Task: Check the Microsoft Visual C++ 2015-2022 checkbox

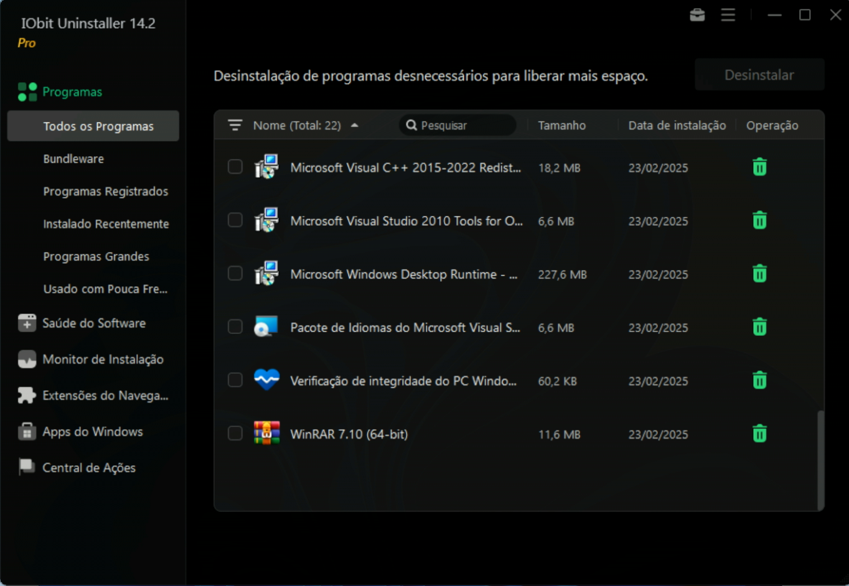Action: (x=235, y=167)
